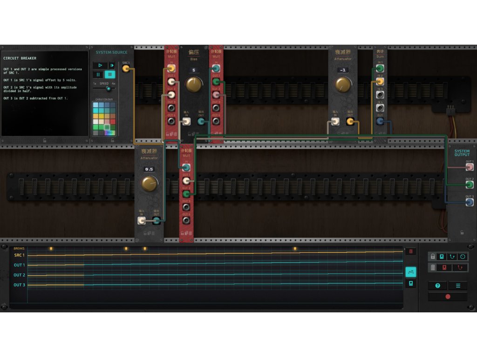The height and width of the screenshot is (357, 477).
Task: Pause the simulation
Action: [99, 74]
